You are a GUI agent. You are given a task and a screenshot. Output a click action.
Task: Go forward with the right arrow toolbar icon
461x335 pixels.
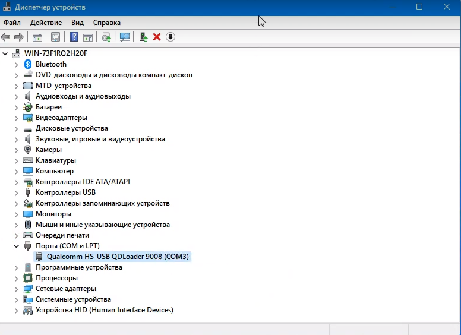click(x=19, y=37)
